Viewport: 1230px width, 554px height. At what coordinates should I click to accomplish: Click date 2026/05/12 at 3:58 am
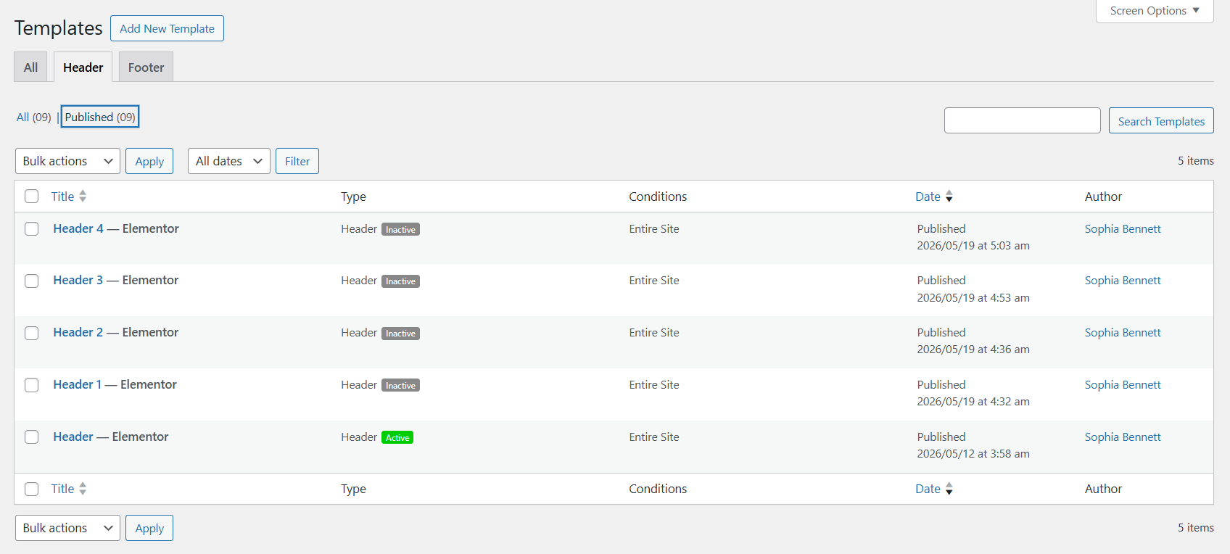973,454
